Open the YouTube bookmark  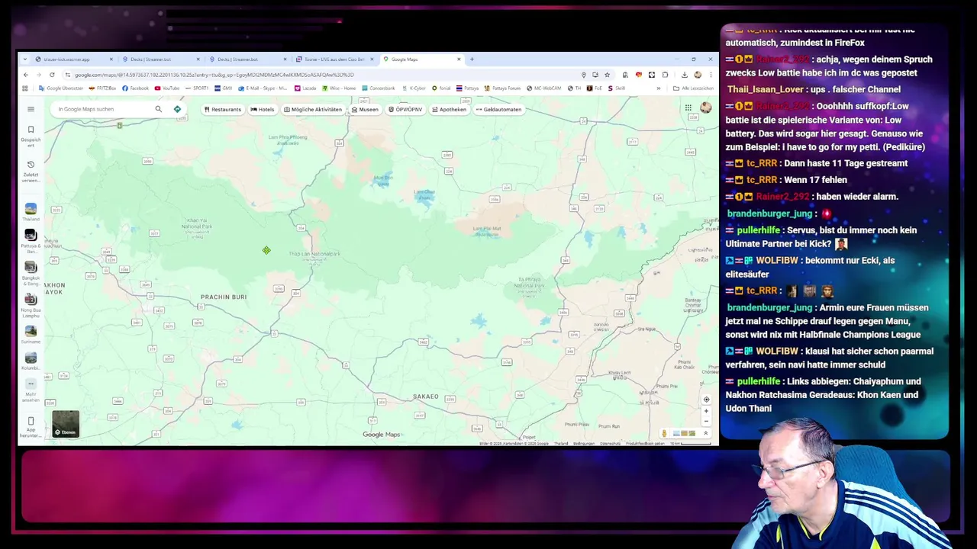click(x=167, y=88)
